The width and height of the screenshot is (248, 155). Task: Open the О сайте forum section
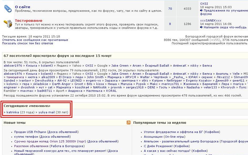22,7
